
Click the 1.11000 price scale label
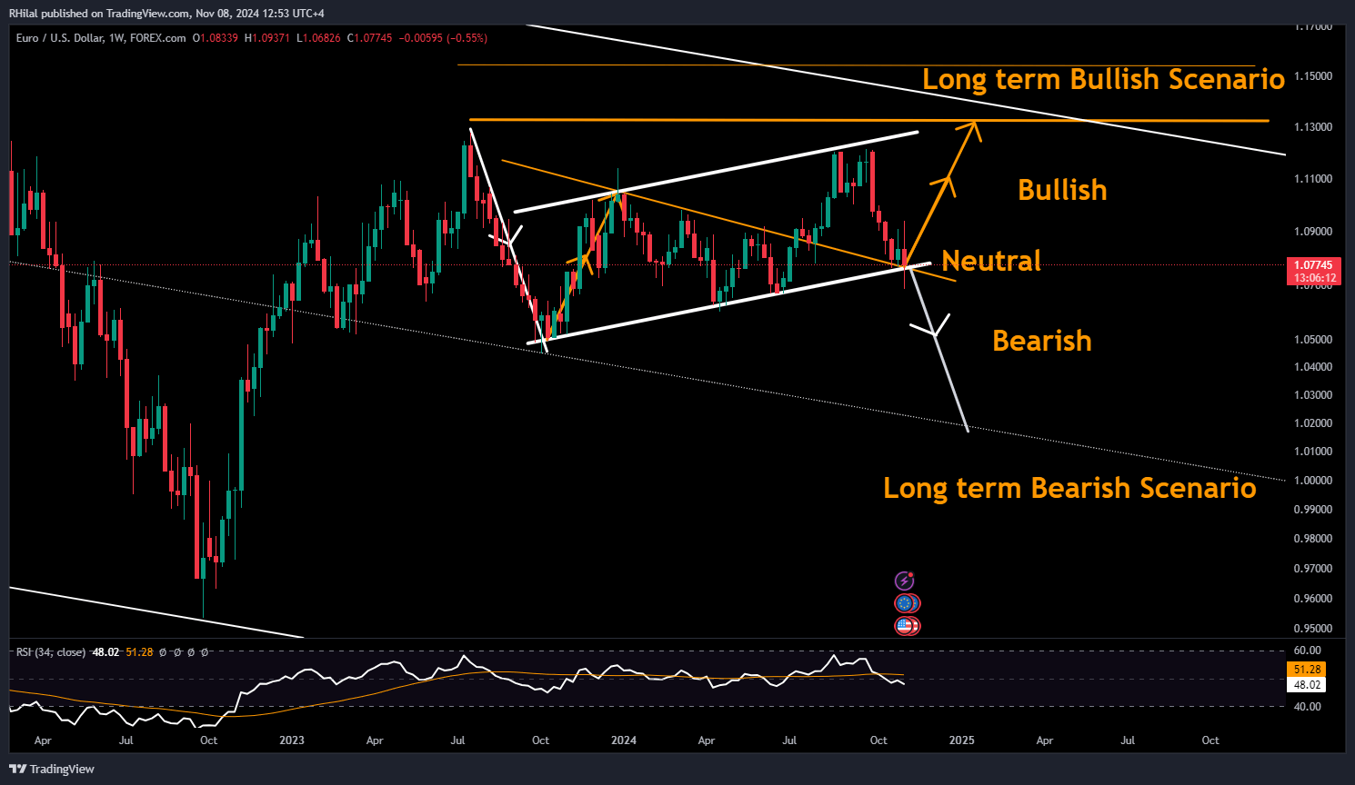[x=1313, y=179]
